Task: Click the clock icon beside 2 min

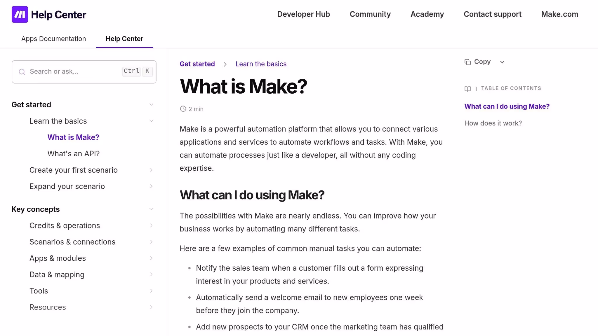Action: point(183,108)
